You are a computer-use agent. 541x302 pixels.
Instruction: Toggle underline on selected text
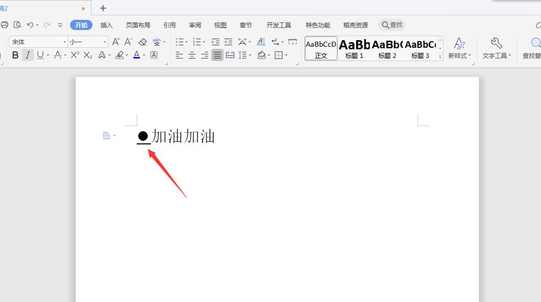40,55
